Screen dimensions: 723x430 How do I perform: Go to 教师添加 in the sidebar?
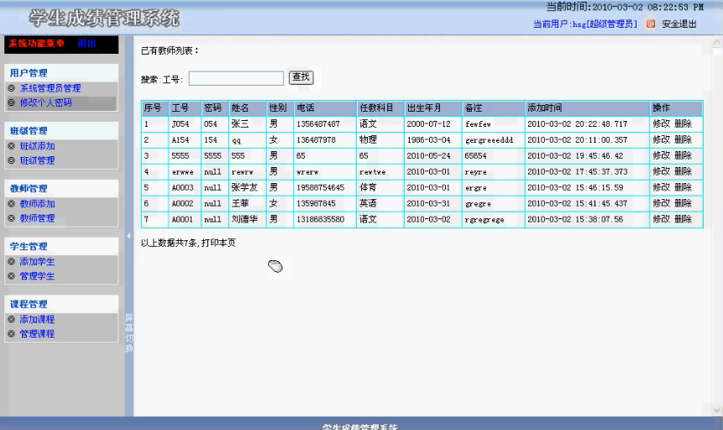tap(37, 204)
